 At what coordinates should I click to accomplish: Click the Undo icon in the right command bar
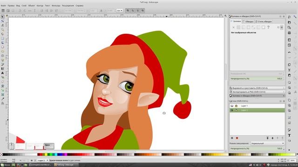(x=289, y=52)
